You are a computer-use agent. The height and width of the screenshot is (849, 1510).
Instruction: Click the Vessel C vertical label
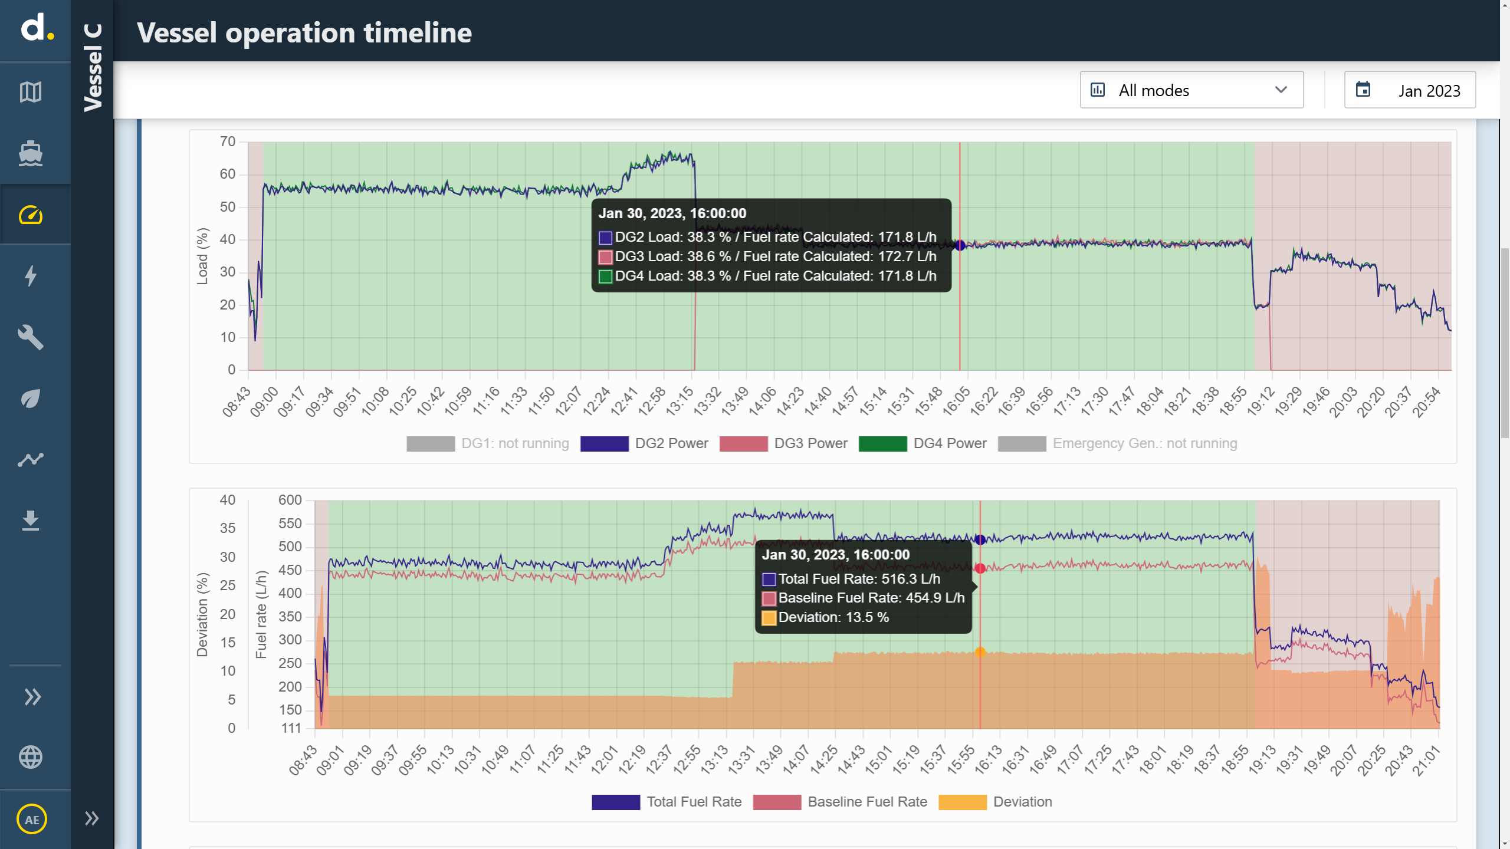coord(93,67)
